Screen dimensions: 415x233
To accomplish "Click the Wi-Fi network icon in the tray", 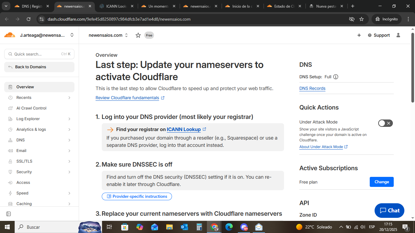I will 356,227.
